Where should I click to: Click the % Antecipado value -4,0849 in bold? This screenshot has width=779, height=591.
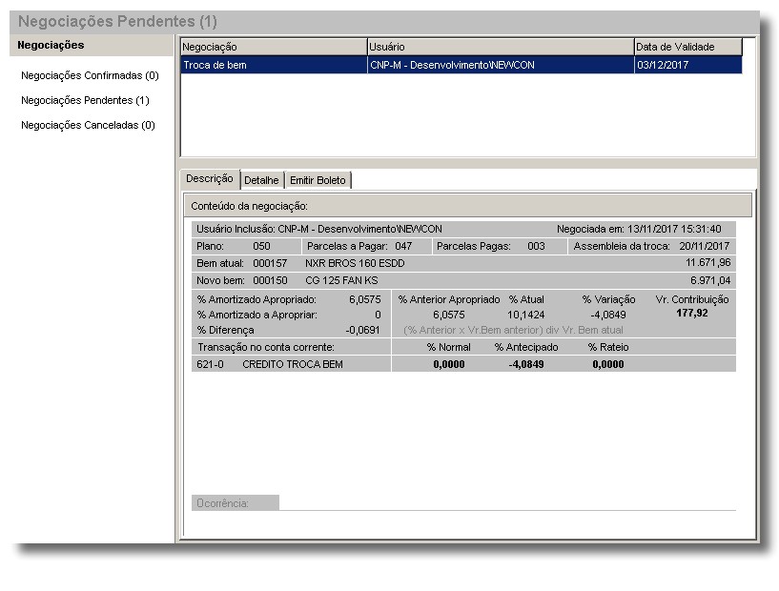(526, 364)
